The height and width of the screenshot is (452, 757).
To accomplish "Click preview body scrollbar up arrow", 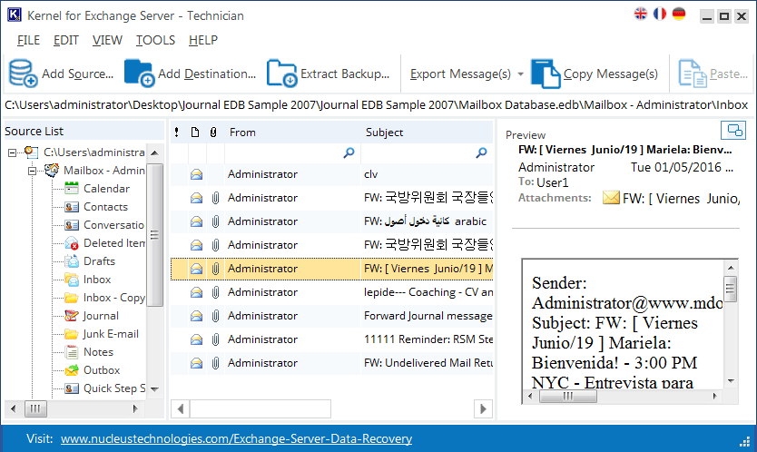I will (731, 268).
